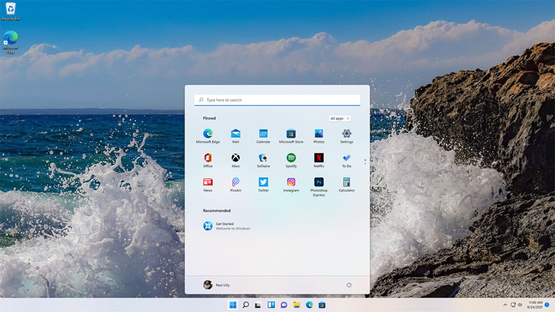Open Microsoft Store from the taskbar
The height and width of the screenshot is (312, 555).
pos(322,305)
